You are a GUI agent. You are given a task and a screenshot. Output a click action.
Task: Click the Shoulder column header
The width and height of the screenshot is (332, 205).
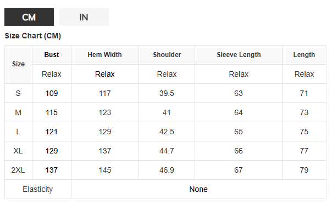pyautogui.click(x=167, y=55)
